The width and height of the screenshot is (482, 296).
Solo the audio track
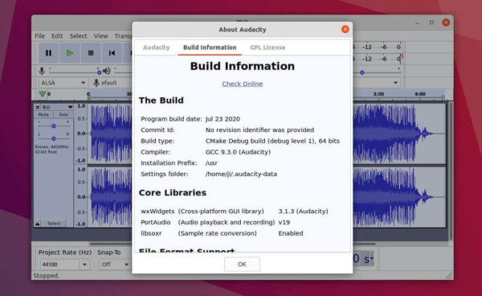pos(63,114)
